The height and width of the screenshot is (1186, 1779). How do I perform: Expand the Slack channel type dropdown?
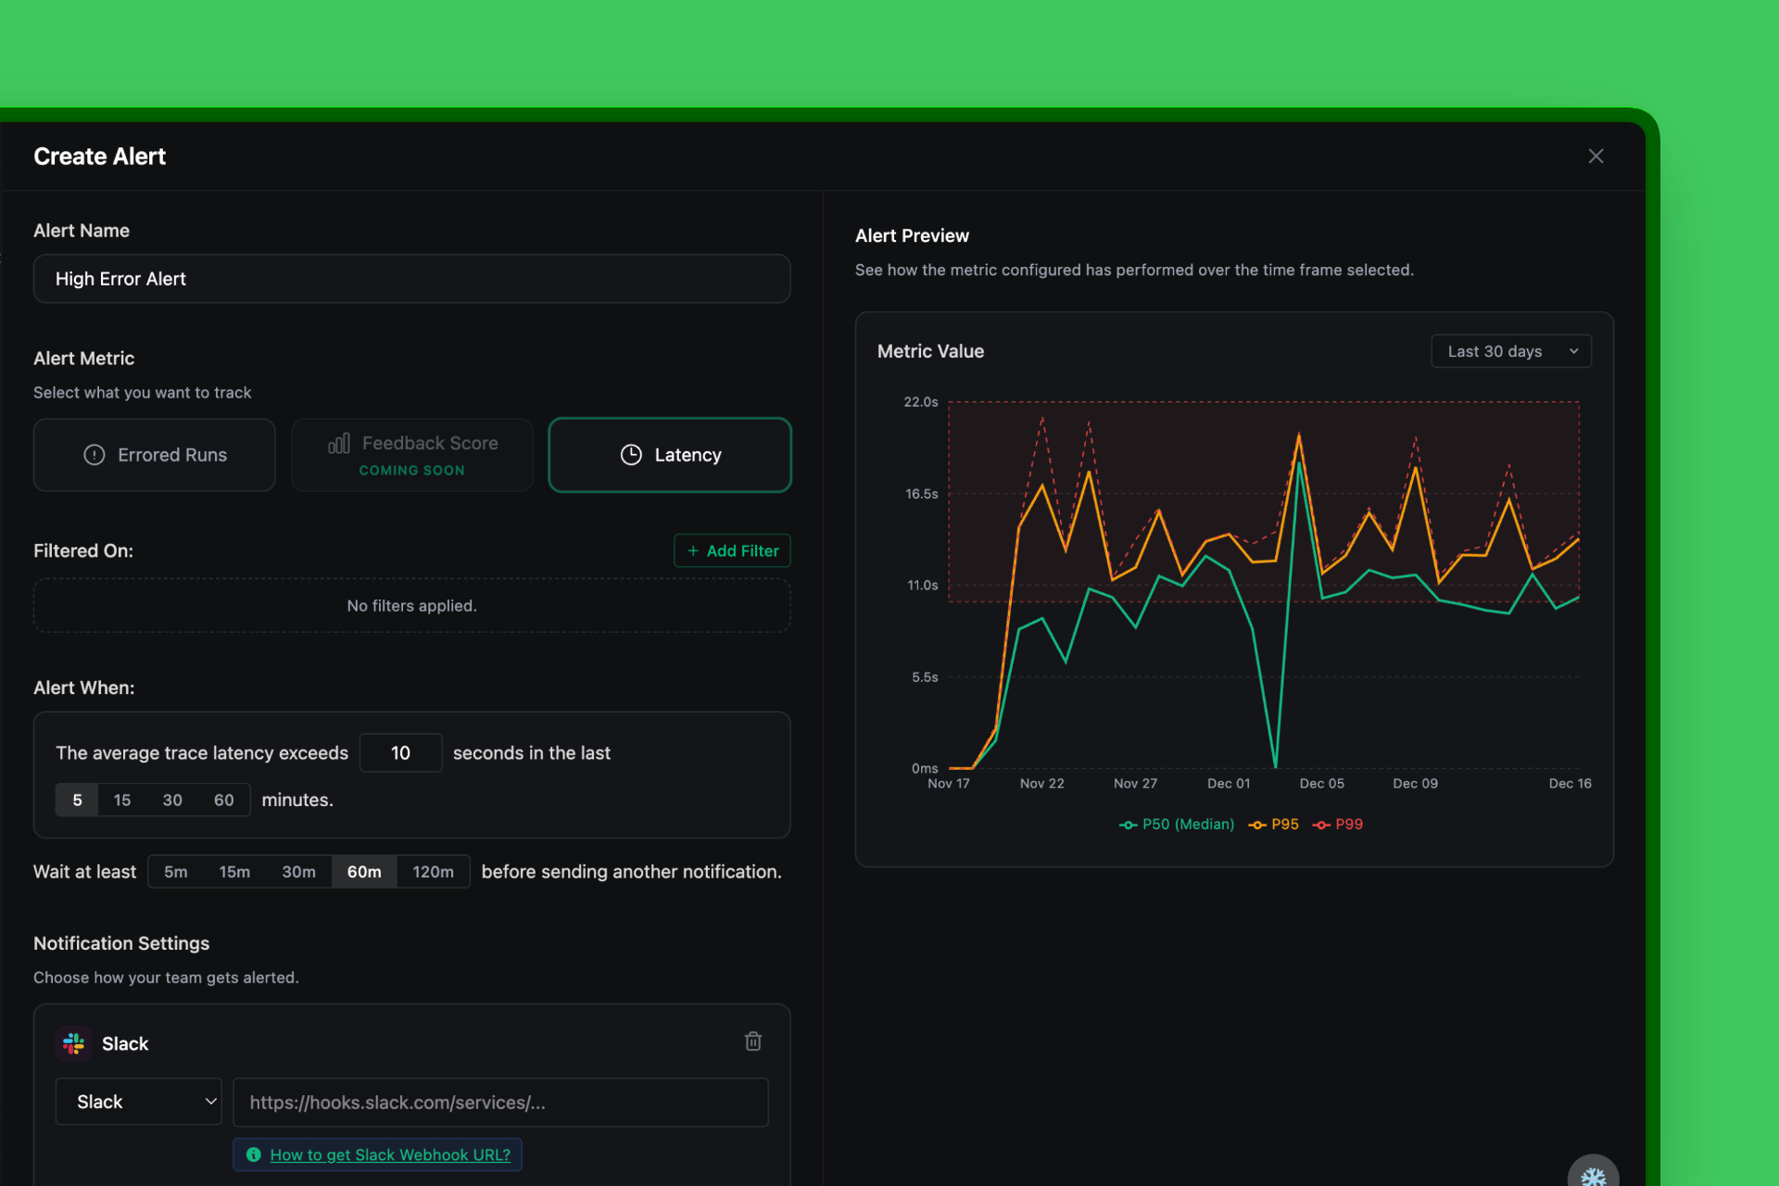tap(138, 1102)
